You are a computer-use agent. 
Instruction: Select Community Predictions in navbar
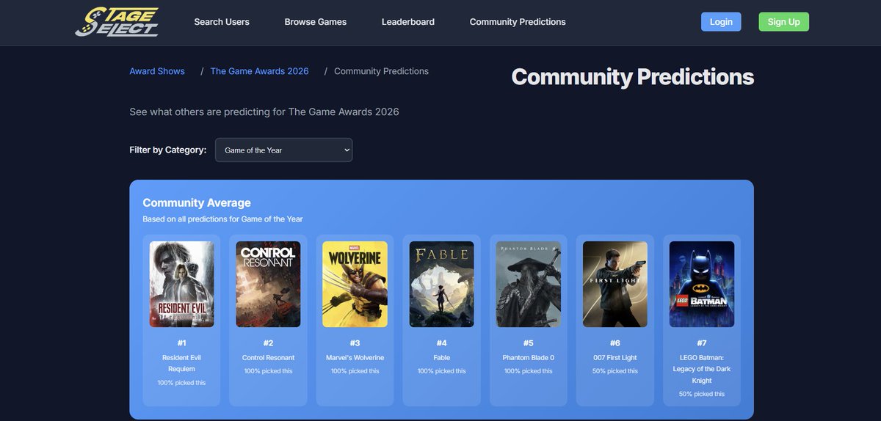click(518, 22)
